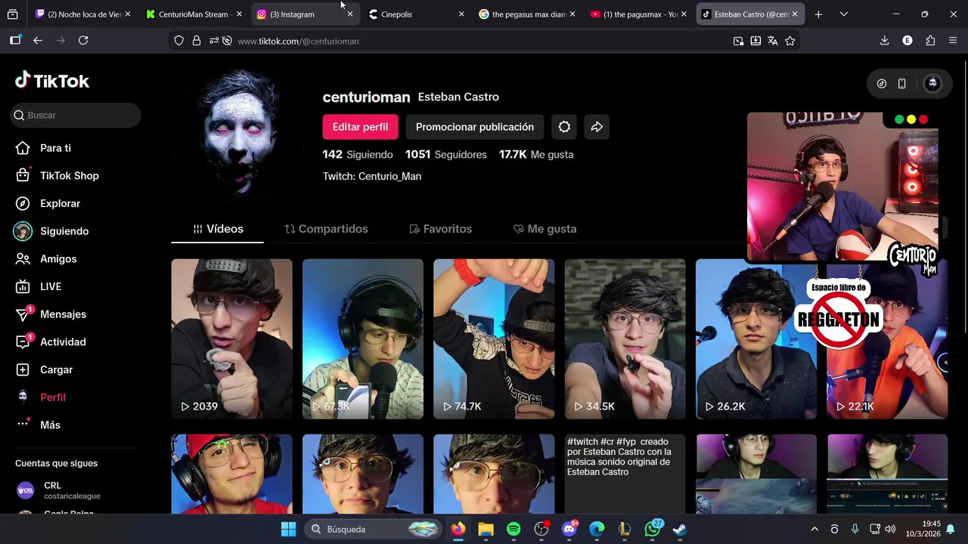Screen dimensions: 968x544
Task: Select the Vídeos tab
Action: click(218, 229)
